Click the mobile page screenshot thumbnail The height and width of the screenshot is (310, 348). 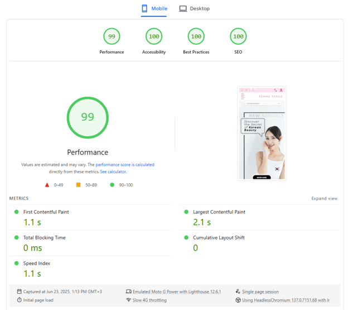(x=262, y=133)
